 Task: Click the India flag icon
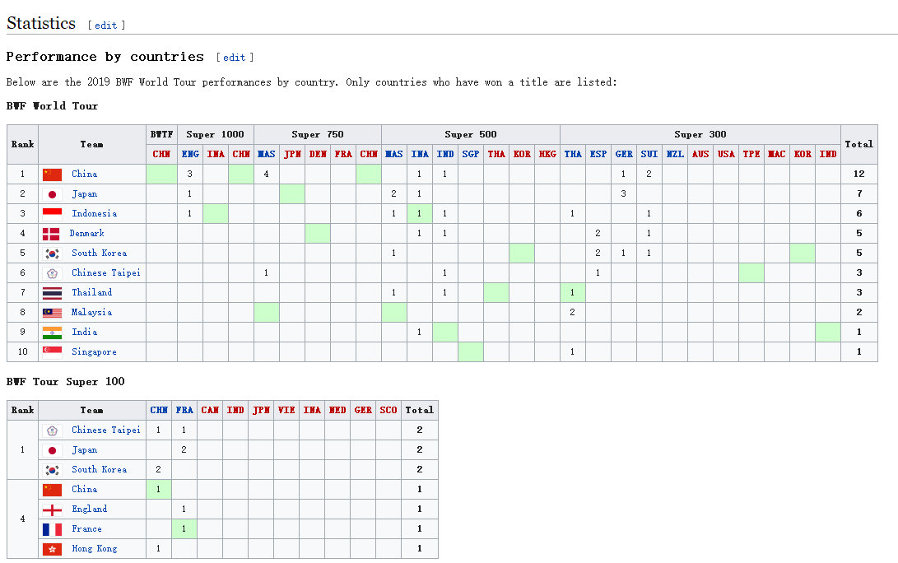52,333
